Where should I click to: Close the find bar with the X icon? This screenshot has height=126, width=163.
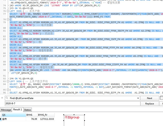click(2, 98)
